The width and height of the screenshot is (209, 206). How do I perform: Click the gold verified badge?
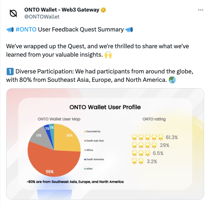tap(103, 10)
